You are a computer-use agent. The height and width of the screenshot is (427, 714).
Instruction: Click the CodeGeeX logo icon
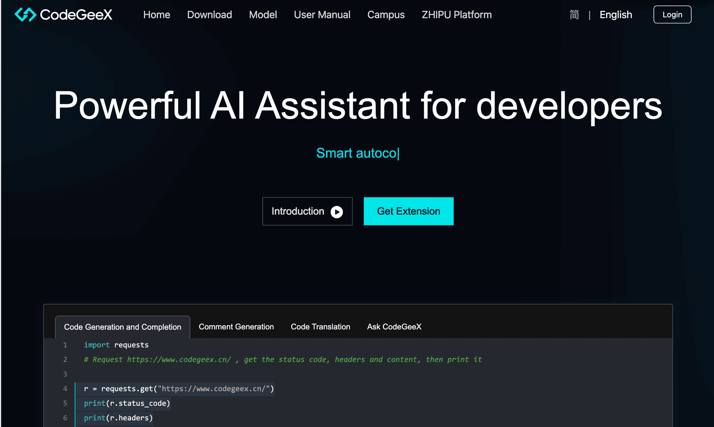tap(25, 14)
